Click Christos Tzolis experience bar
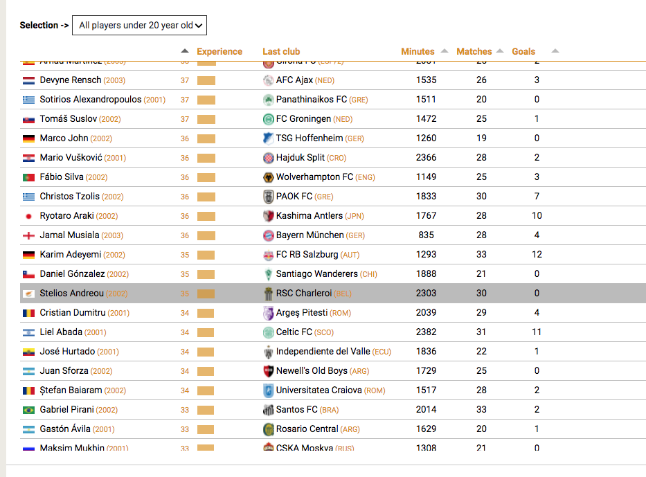 click(206, 197)
